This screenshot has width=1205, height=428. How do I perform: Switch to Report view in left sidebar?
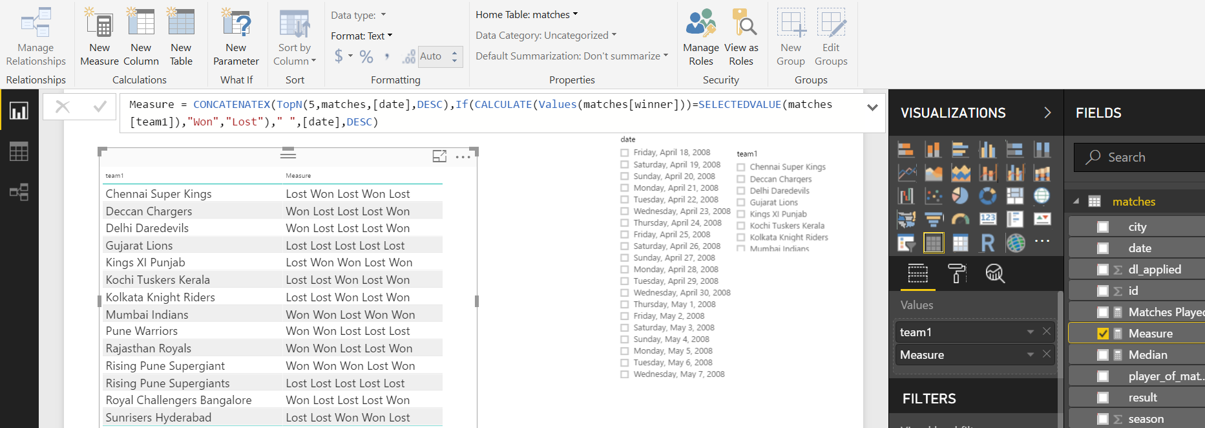pos(19,111)
